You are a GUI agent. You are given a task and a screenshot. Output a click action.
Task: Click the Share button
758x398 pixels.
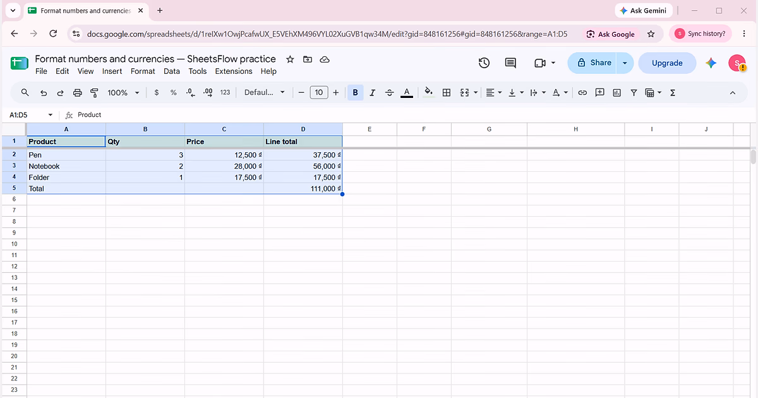pos(593,63)
